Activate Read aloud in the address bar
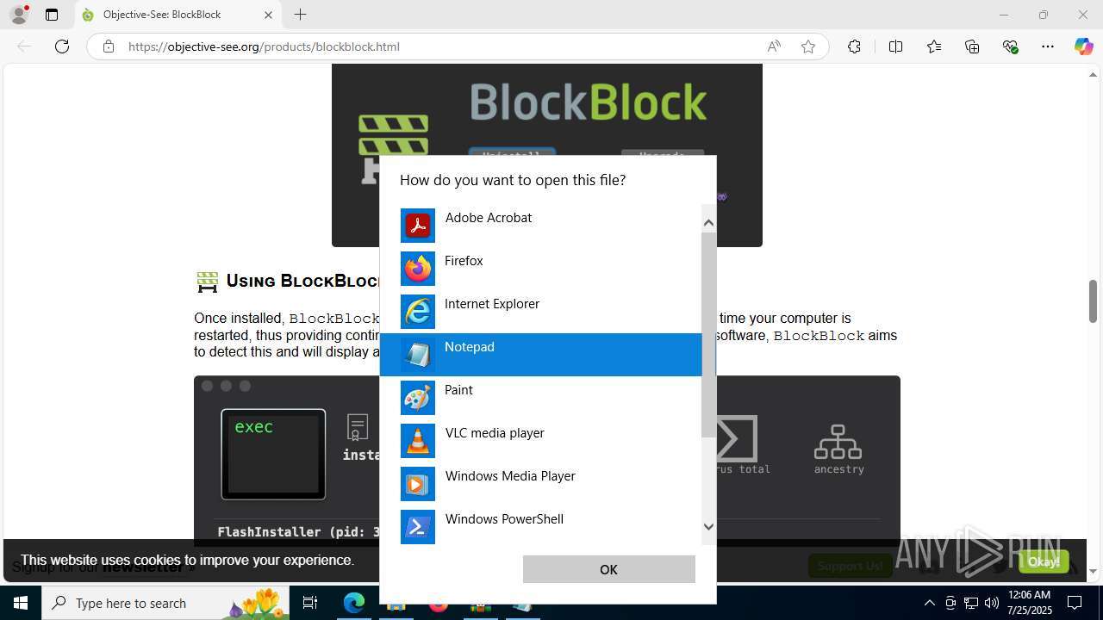 click(x=774, y=46)
